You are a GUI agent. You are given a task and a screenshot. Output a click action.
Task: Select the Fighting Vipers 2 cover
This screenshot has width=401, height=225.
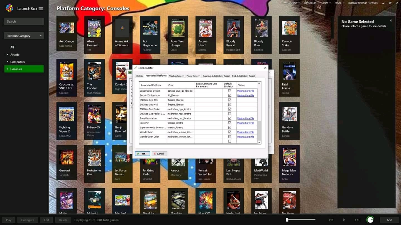point(67,114)
